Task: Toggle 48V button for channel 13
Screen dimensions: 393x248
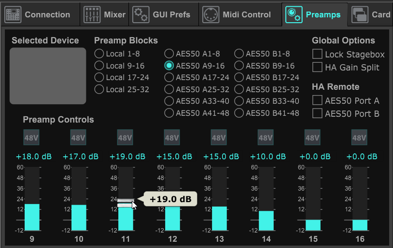Action: [x=219, y=138]
